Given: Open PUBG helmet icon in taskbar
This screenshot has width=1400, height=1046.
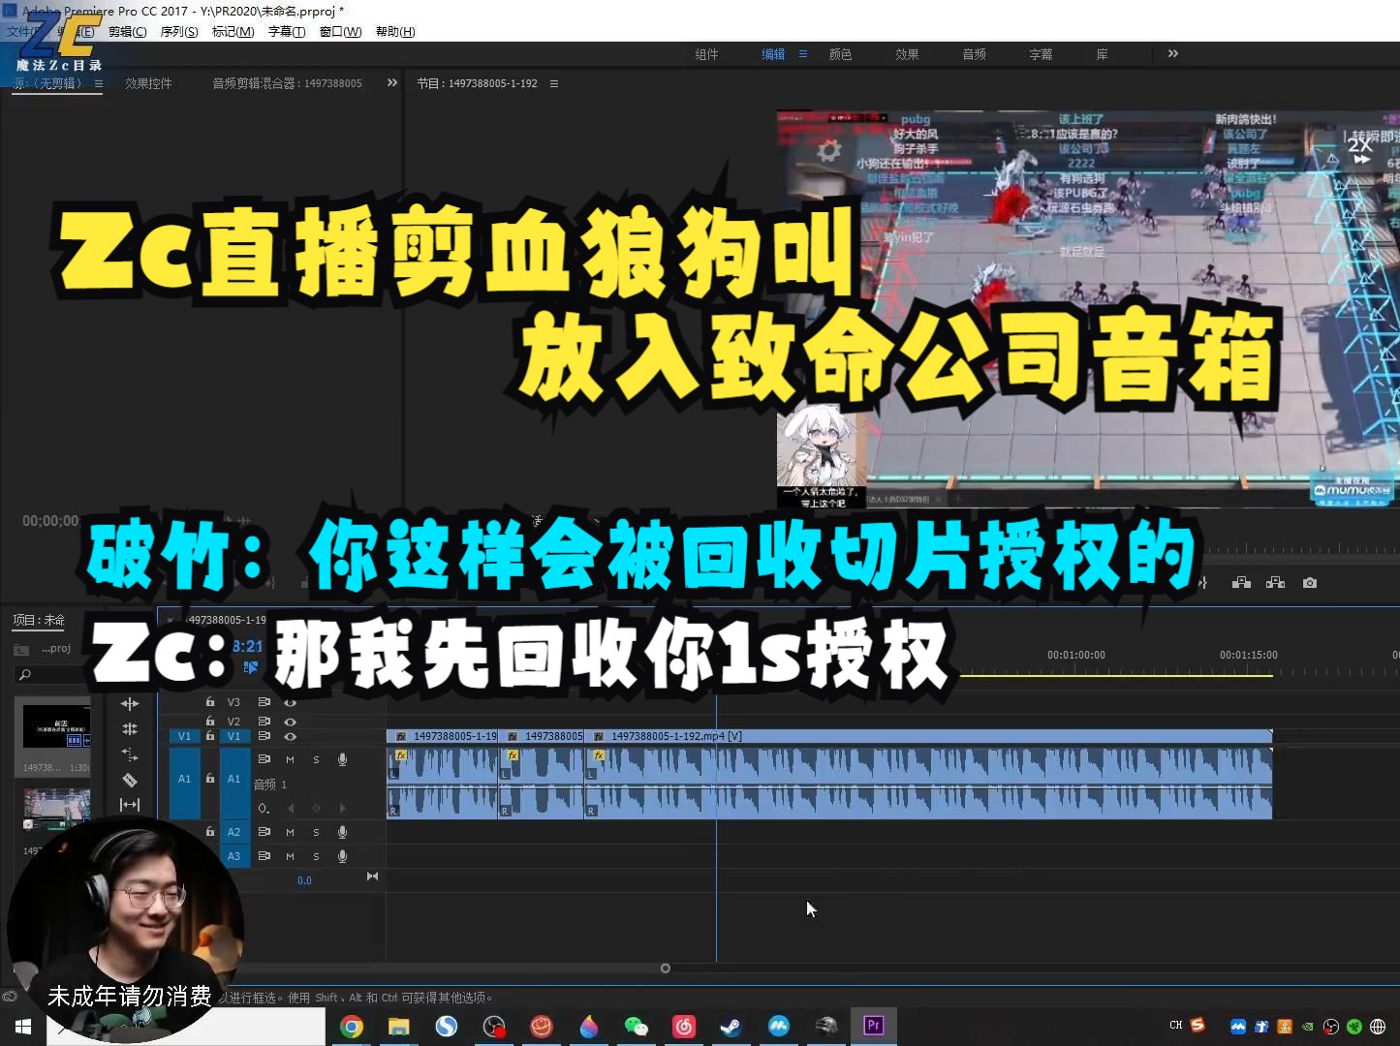Looking at the screenshot, I should click(826, 1027).
